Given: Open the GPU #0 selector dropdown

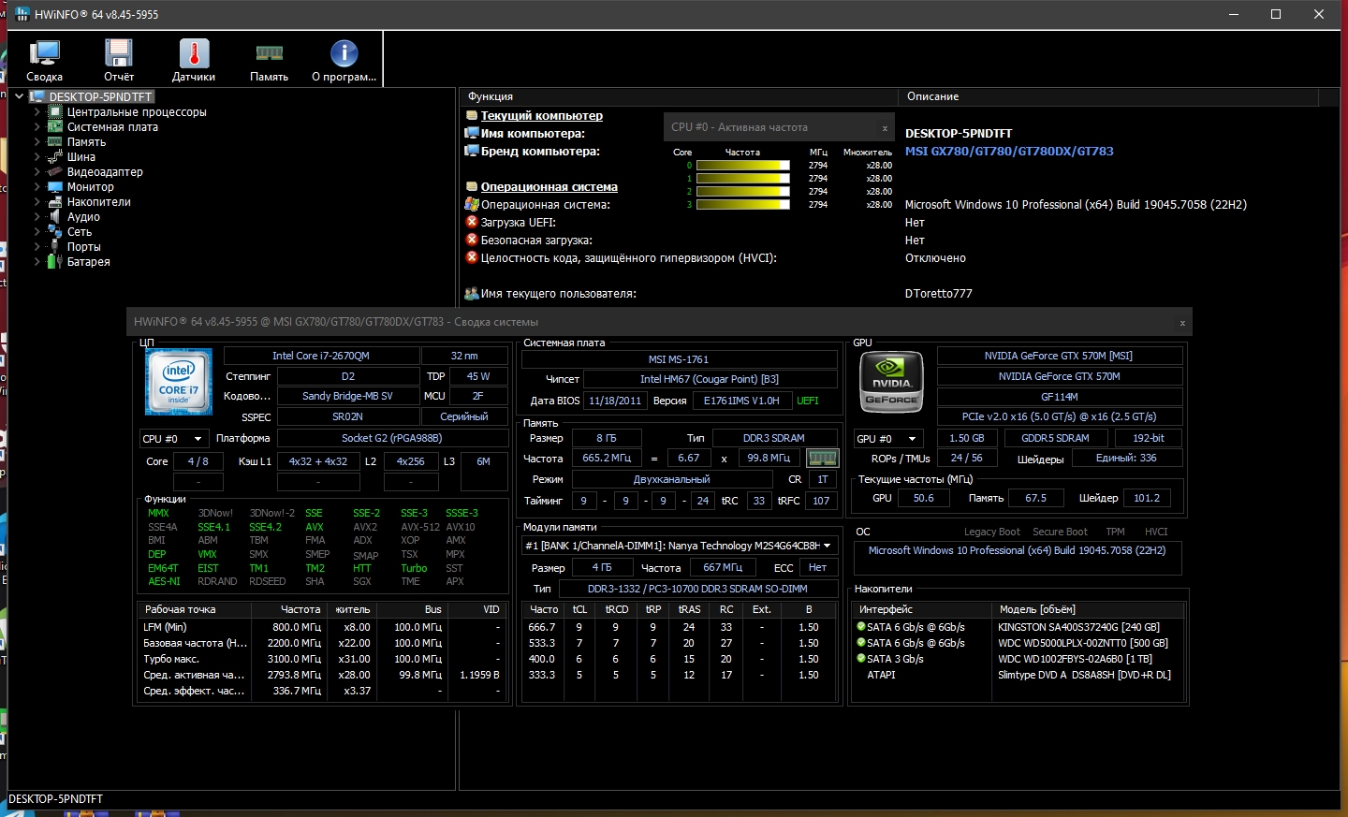Looking at the screenshot, I should click(x=886, y=439).
